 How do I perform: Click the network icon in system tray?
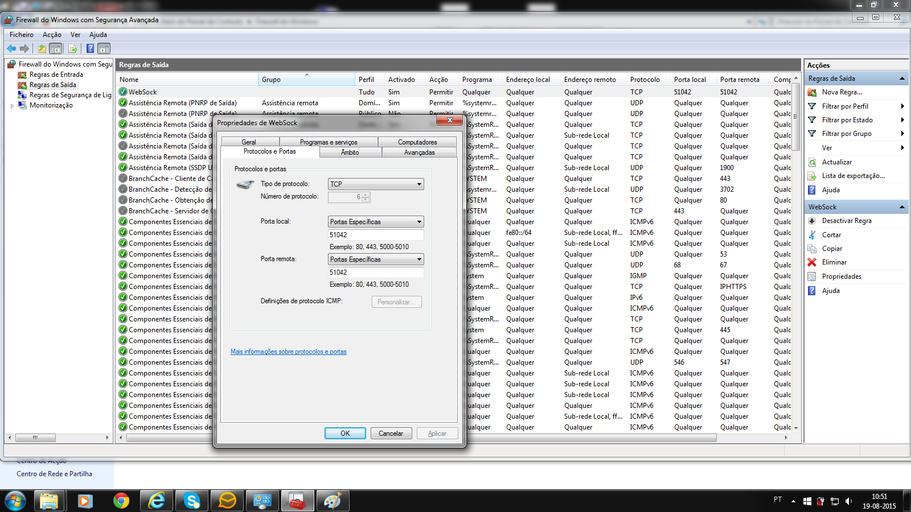pyautogui.click(x=835, y=501)
